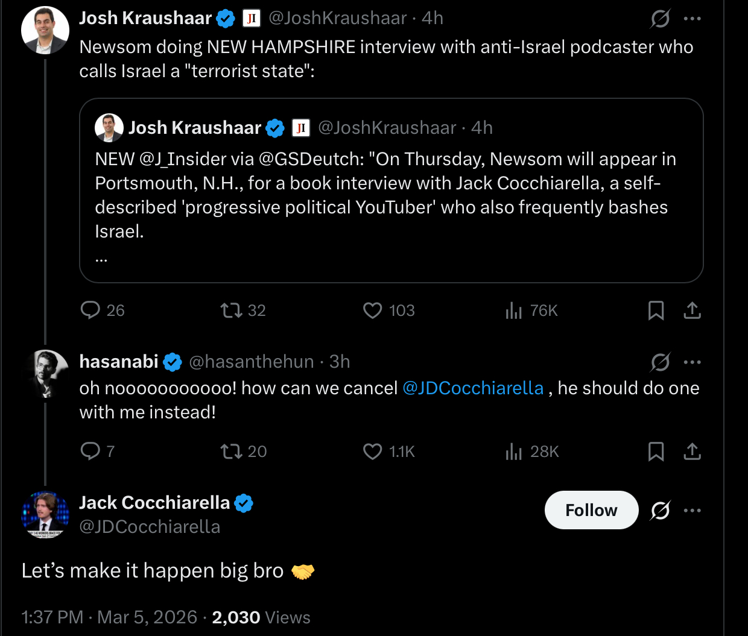Open Grok icon on Kraushaar's post
This screenshot has width=748, height=636.
660,19
